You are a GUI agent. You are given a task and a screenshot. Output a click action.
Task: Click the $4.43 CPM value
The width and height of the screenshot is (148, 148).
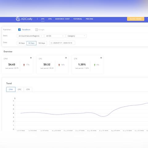coord(12,64)
